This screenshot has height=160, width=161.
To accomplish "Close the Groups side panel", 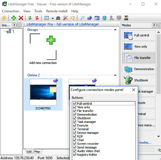I will pos(19,25).
